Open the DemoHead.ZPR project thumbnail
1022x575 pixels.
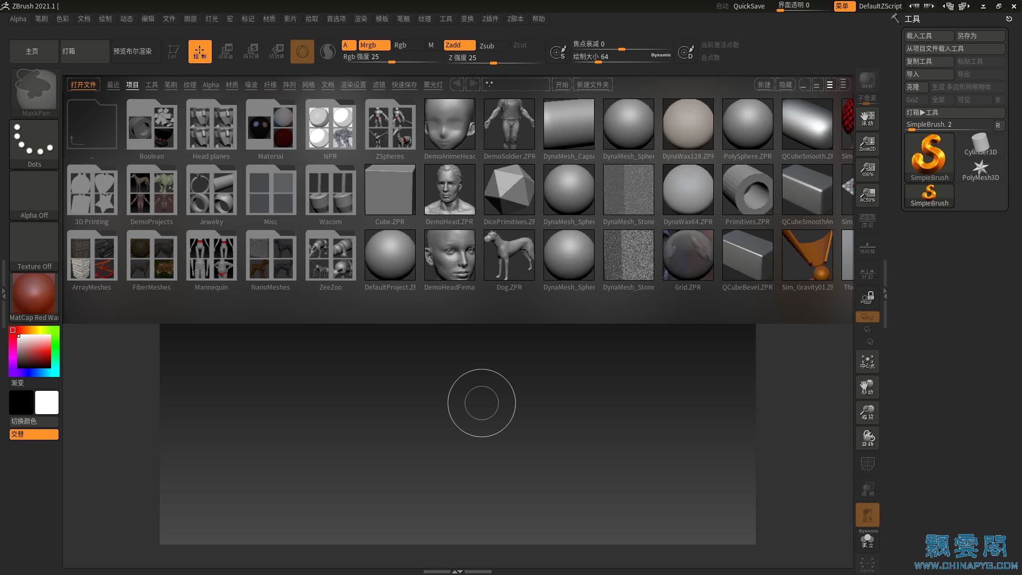pos(449,190)
